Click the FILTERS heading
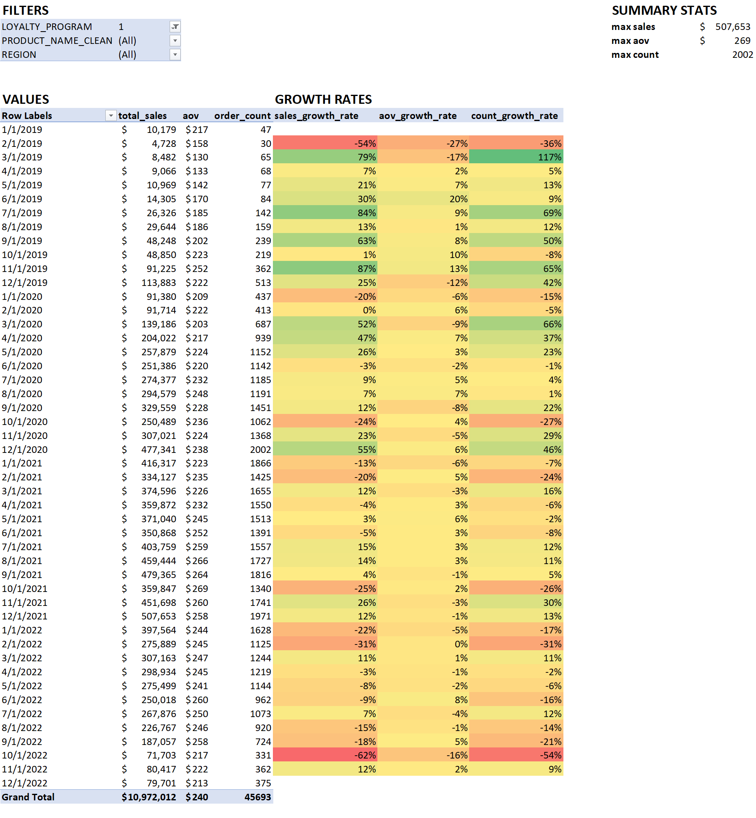 coord(25,10)
